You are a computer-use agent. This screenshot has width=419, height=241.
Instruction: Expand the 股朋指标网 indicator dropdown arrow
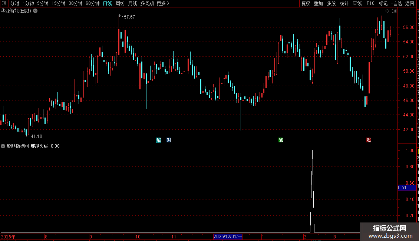(x=3, y=146)
